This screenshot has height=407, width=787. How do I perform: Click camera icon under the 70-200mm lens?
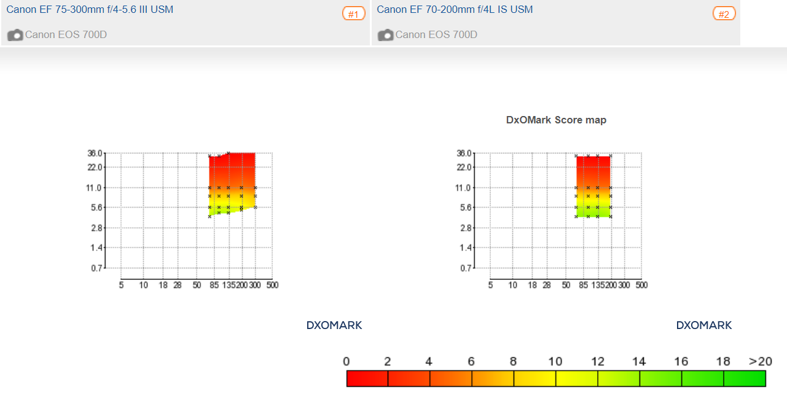coord(385,35)
